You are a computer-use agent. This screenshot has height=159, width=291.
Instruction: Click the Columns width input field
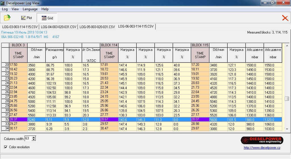click(28, 139)
